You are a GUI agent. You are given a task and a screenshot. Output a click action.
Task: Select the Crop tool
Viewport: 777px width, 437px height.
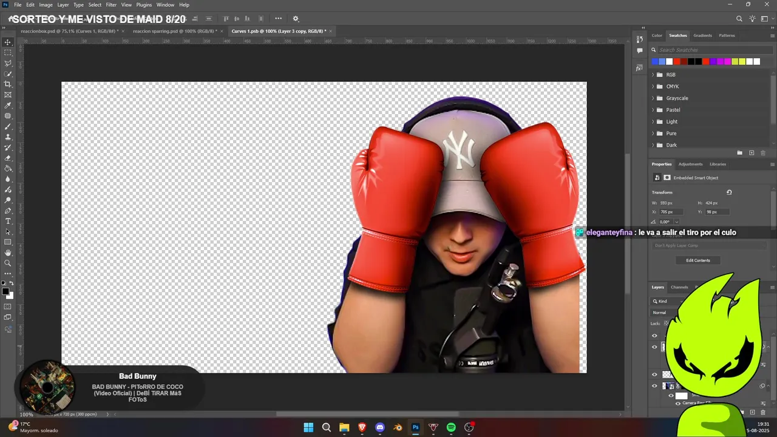click(8, 84)
